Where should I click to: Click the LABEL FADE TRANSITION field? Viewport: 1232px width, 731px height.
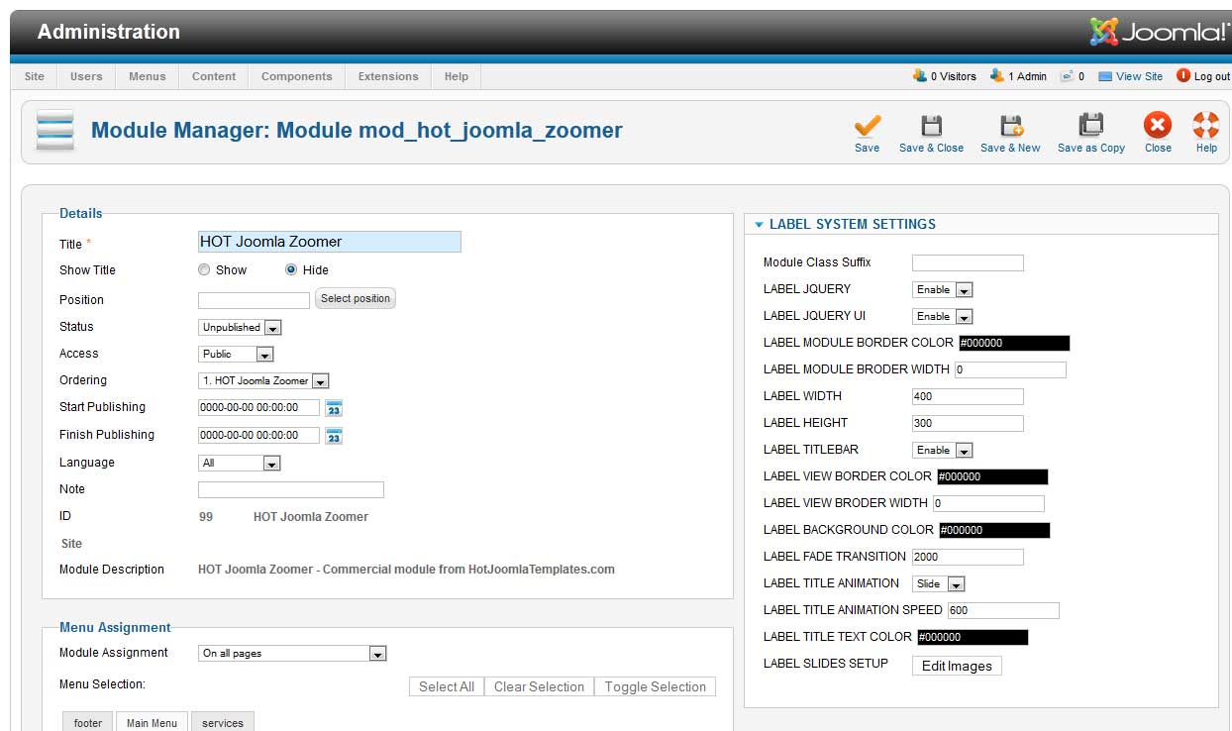point(968,557)
